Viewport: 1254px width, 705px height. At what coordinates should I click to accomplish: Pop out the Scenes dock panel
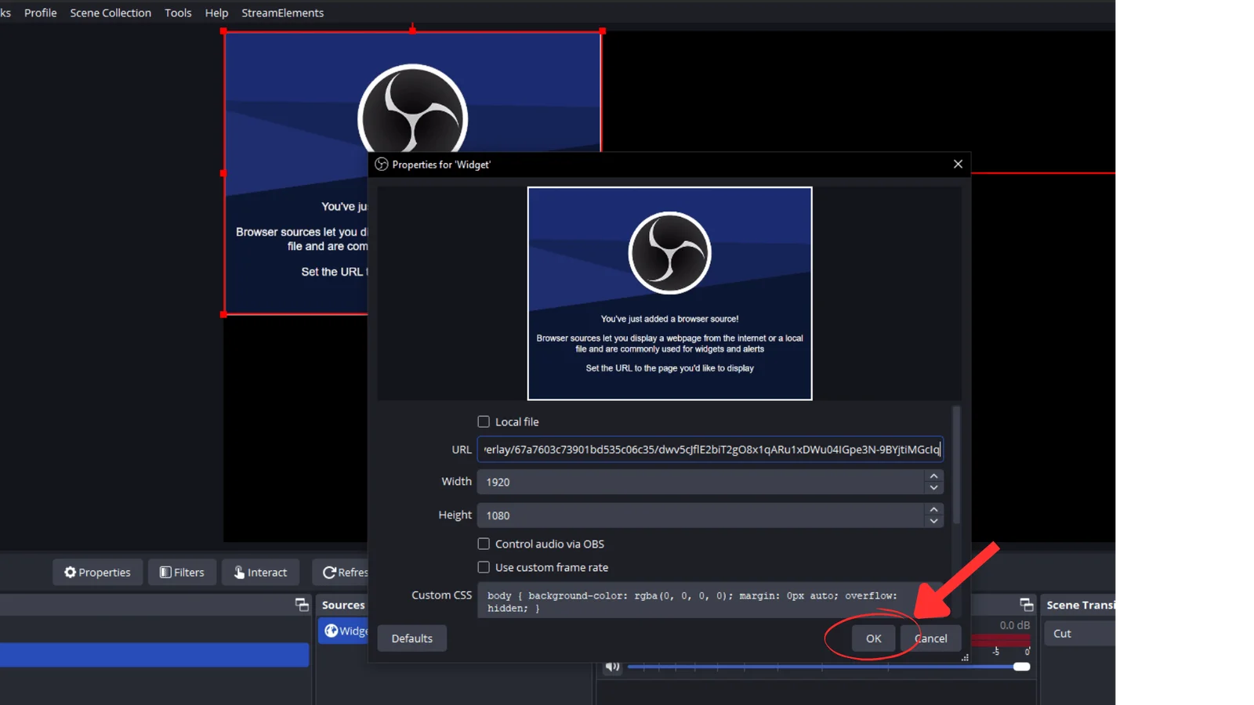[302, 605]
